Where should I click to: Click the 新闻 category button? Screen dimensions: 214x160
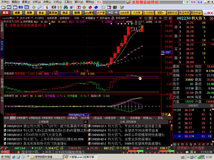pyautogui.click(x=77, y=13)
